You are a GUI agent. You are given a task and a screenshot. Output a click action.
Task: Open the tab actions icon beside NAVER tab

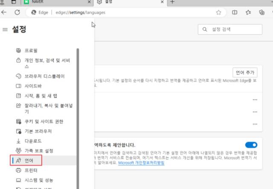(x=14, y=2)
